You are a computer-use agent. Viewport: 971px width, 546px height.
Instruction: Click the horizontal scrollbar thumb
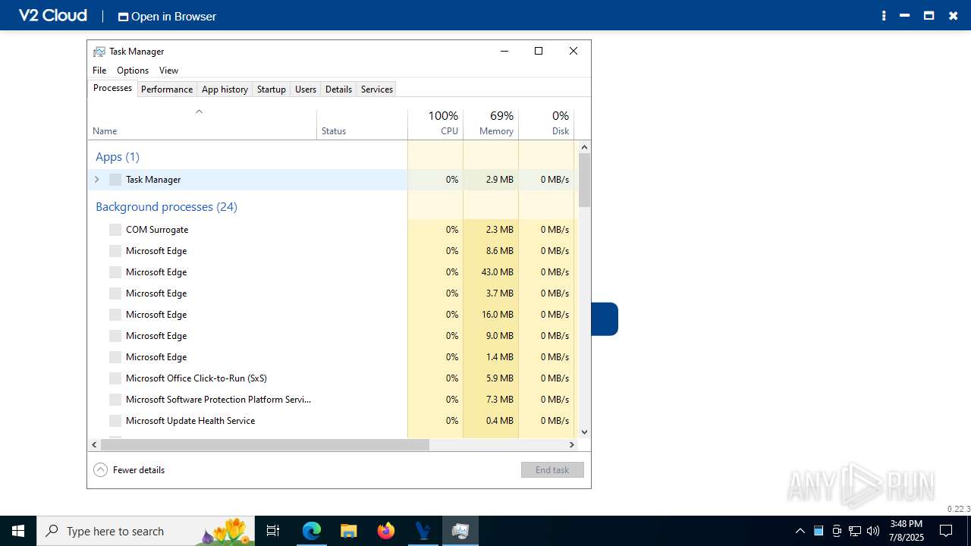point(265,445)
